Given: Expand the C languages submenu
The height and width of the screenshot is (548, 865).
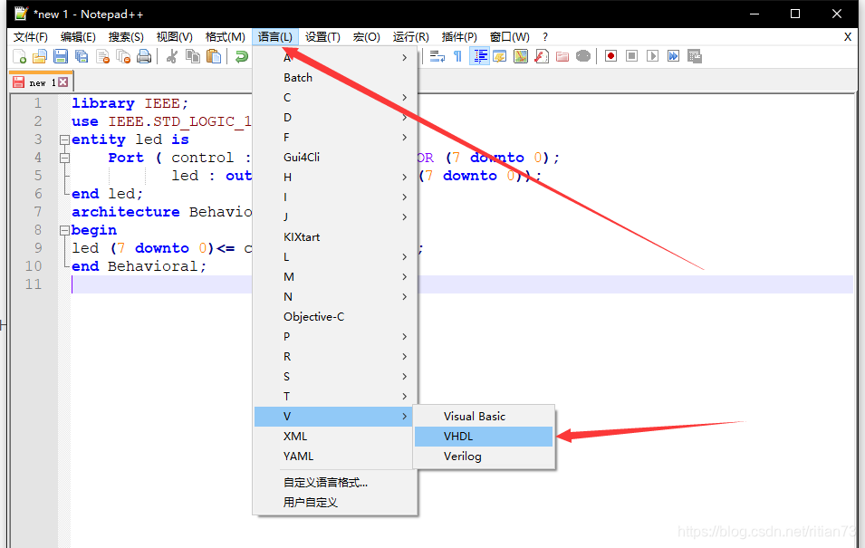Looking at the screenshot, I should coord(335,98).
